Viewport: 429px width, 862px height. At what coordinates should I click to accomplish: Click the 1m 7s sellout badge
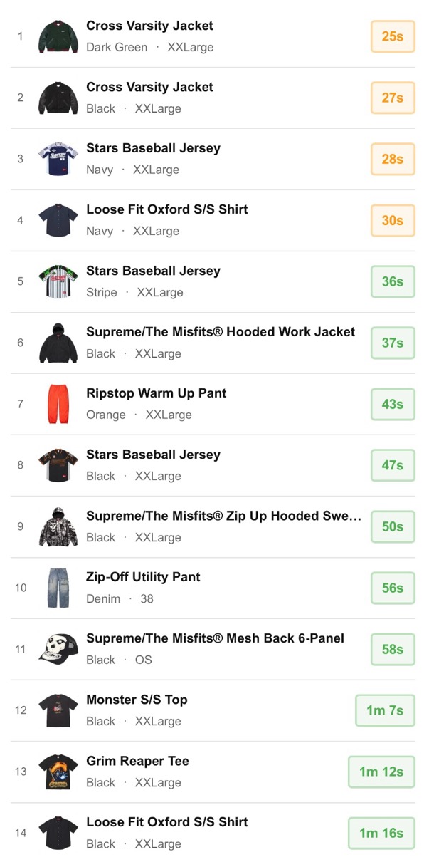point(385,710)
